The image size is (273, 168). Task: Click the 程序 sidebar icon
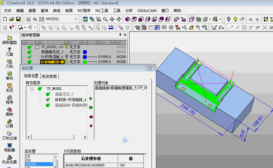click(9, 100)
